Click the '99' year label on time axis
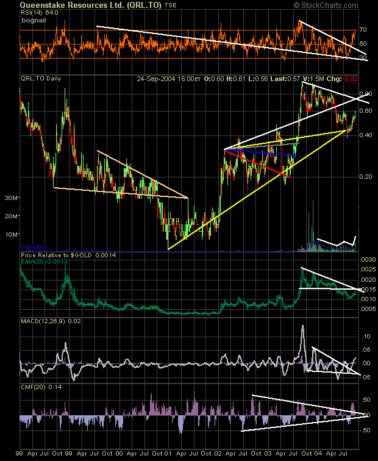Viewport: 378px width, 461px height. click(x=69, y=453)
